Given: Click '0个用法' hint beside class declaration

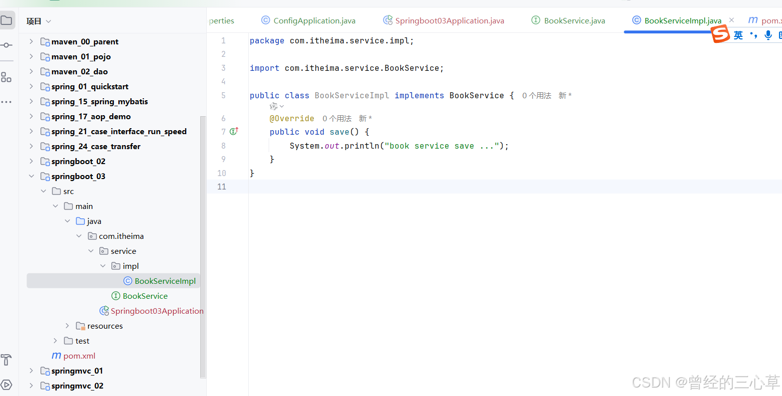Looking at the screenshot, I should [x=537, y=95].
